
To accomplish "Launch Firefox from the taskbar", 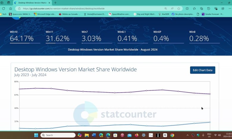I will (x=137, y=135).
